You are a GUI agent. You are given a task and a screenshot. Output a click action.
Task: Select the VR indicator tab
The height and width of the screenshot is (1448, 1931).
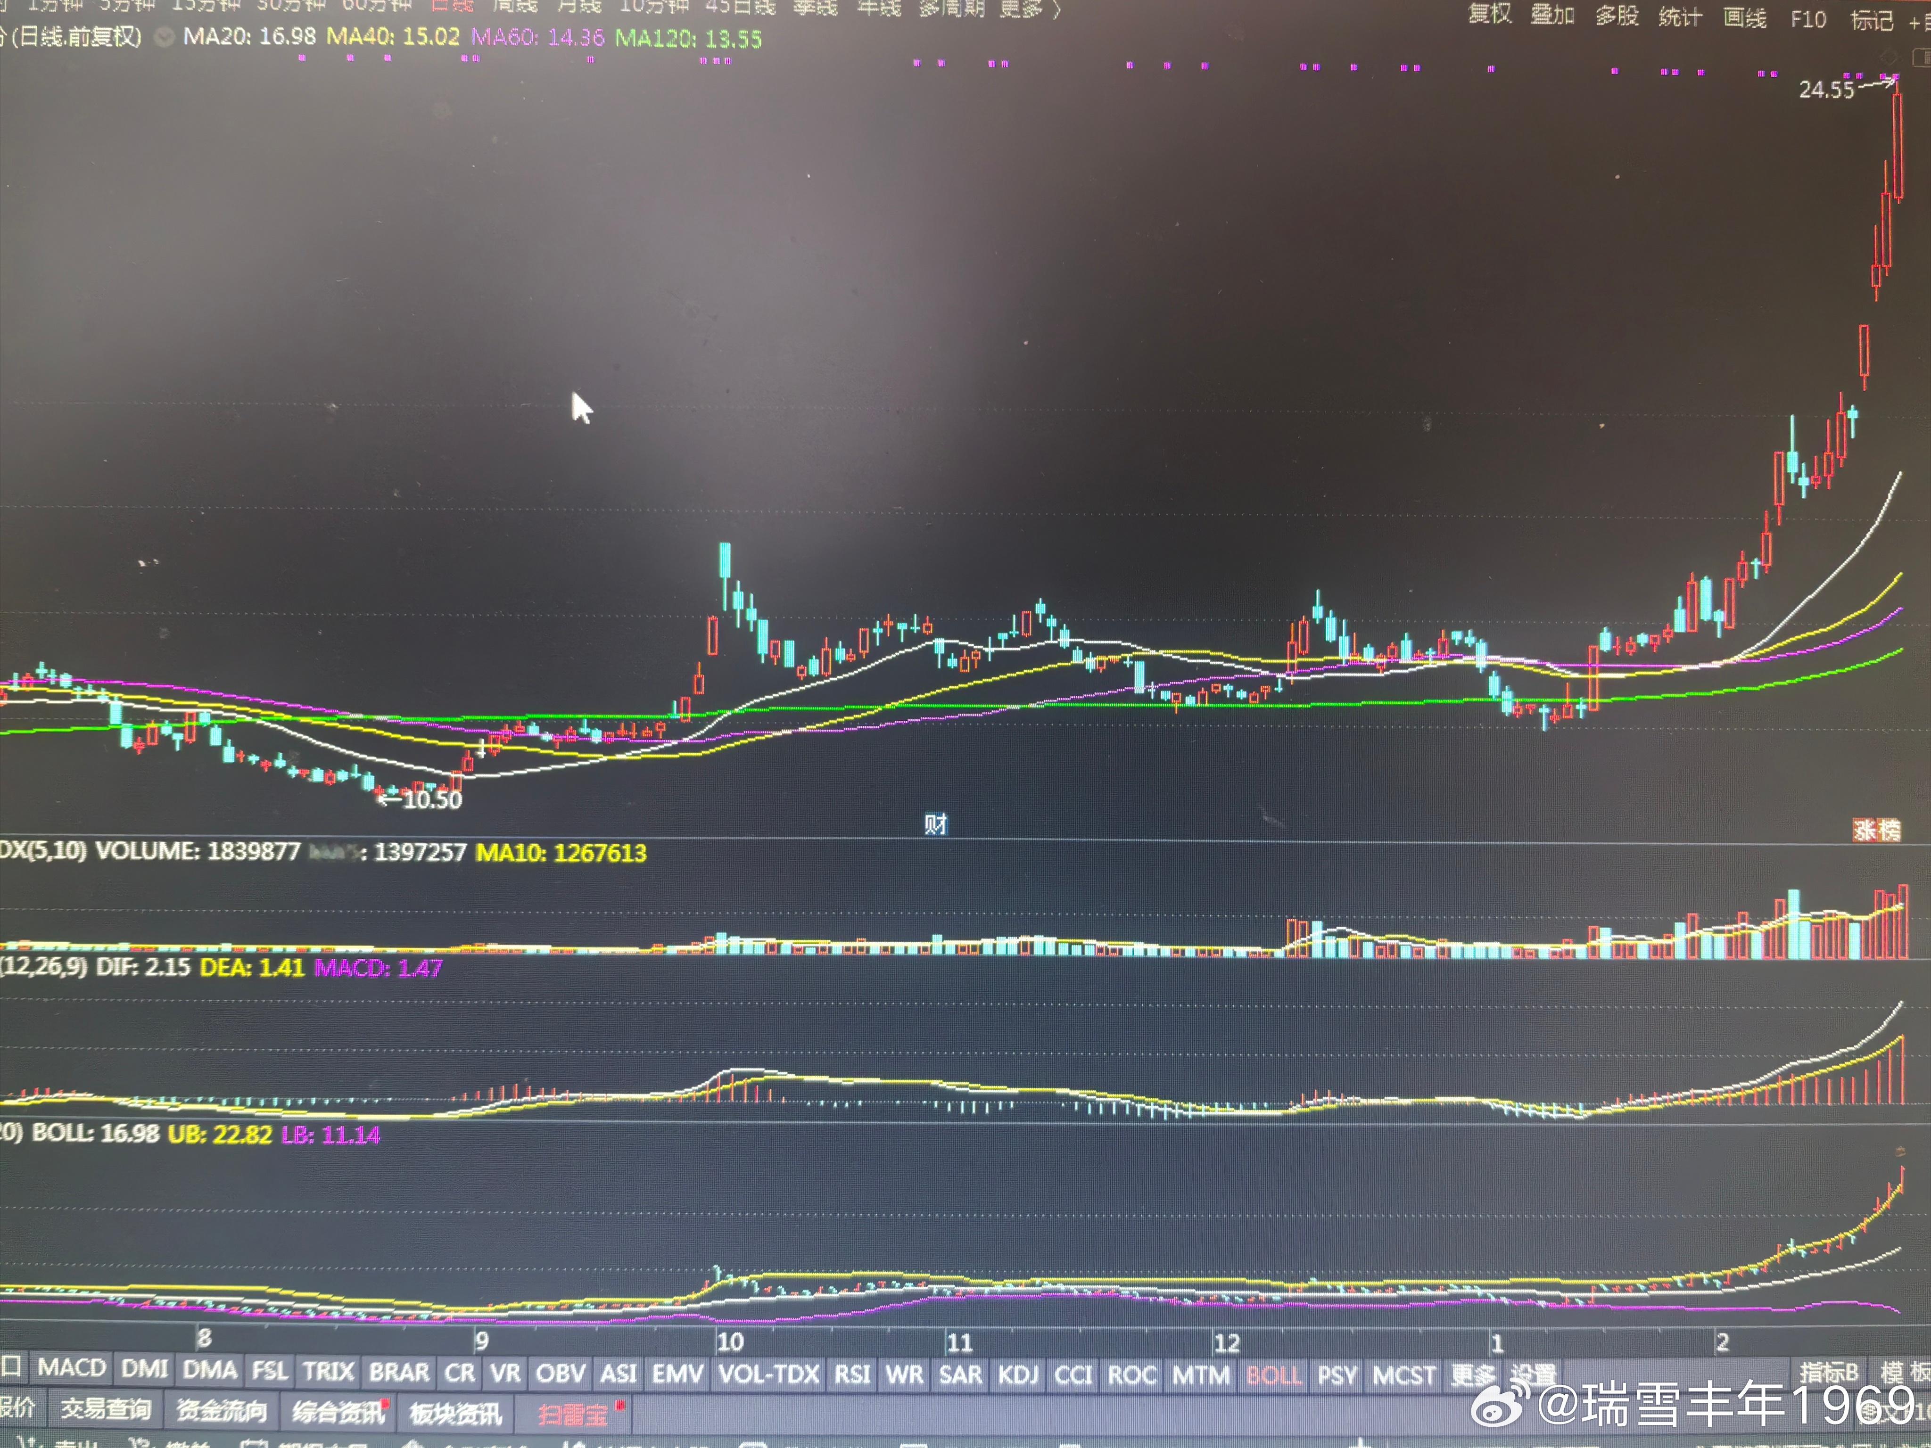(x=505, y=1373)
